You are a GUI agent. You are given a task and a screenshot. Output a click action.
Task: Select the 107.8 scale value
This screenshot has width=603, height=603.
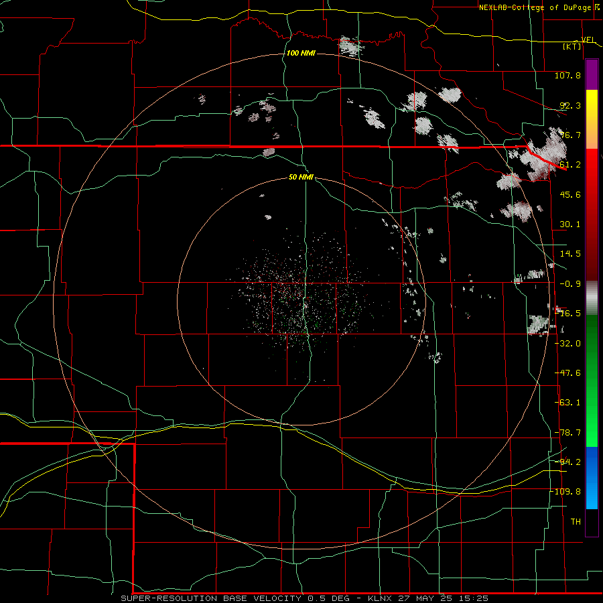[x=567, y=75]
